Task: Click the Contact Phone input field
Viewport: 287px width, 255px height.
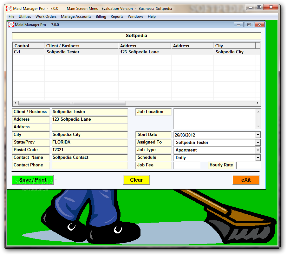Action: tap(90, 165)
